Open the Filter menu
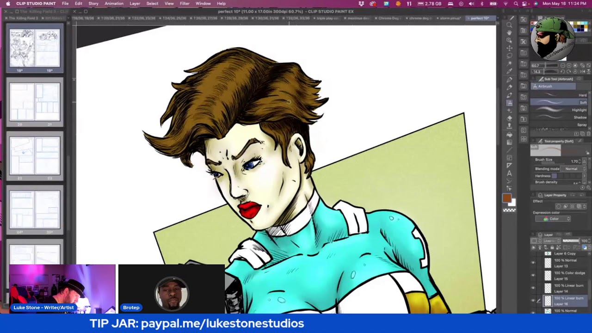This screenshot has width=592, height=333. point(185,4)
